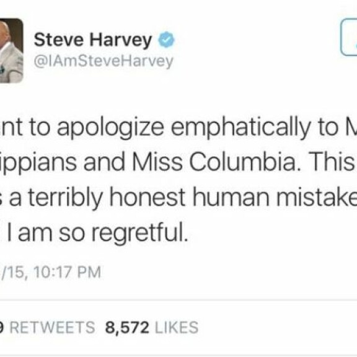
Task: Open the 8,572 likes count
Action: pos(127,328)
